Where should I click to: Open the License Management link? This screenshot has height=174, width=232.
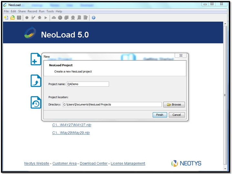click(x=128, y=163)
